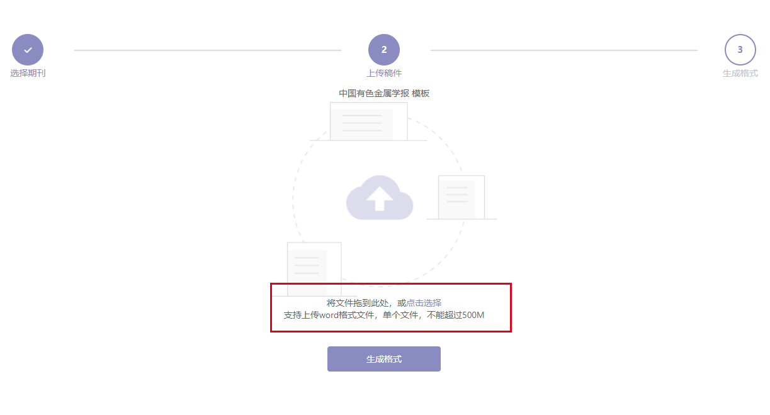770x415 pixels.
Task: Click the progress line between steps 2 and 3
Action: coord(564,50)
